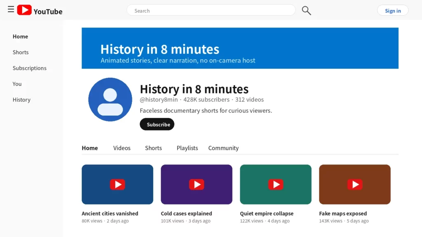Open the Ancient cities vanished title link
Image resolution: width=422 pixels, height=237 pixels.
(x=110, y=214)
